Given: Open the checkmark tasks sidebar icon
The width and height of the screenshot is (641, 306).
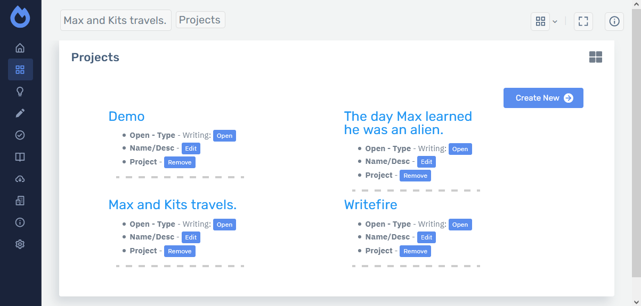Looking at the screenshot, I should (x=20, y=135).
